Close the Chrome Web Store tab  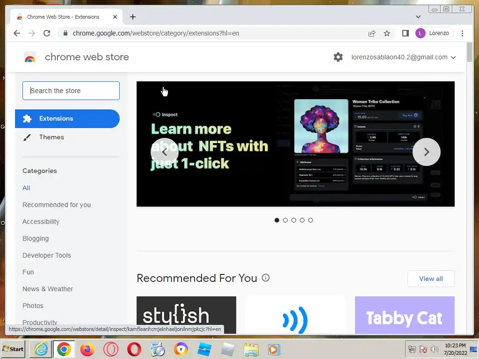[x=115, y=17]
